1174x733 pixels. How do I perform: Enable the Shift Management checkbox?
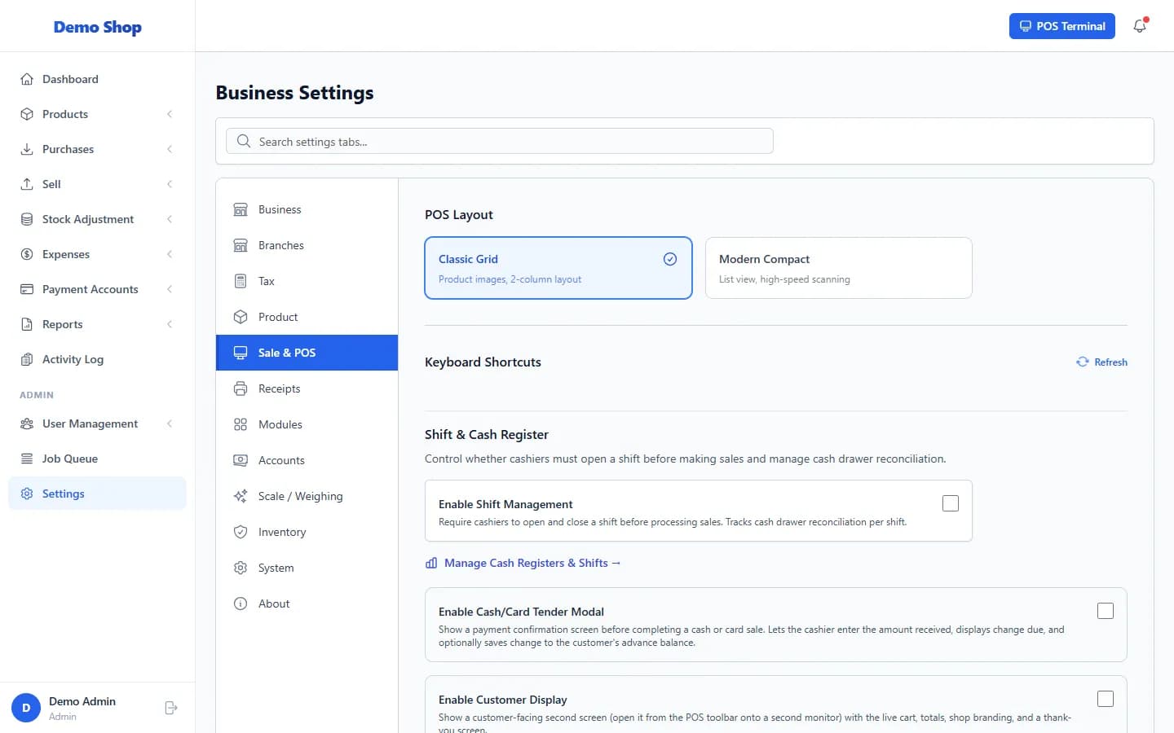point(951,503)
